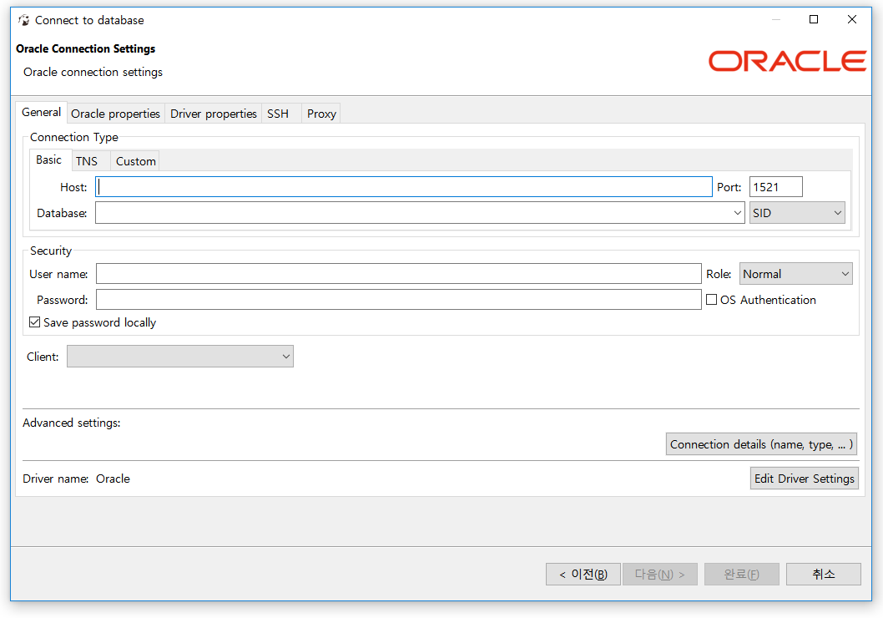Click Connection details (name, type, ...) button
883x618 pixels.
click(761, 444)
